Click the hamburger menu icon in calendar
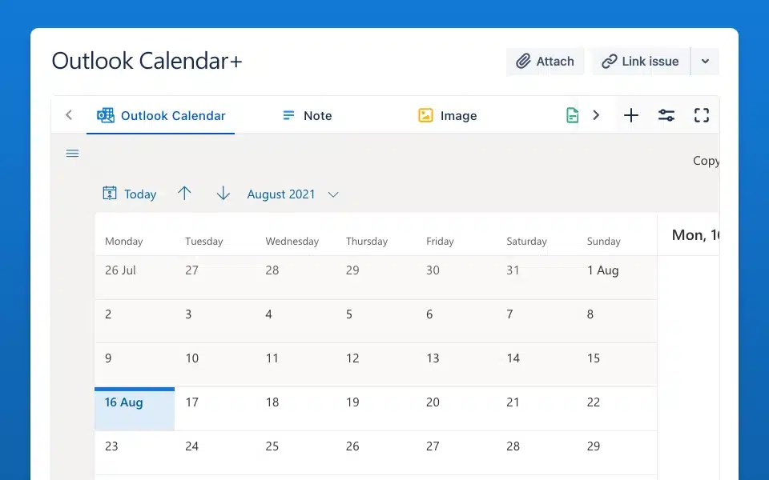The height and width of the screenshot is (480, 769). click(72, 154)
